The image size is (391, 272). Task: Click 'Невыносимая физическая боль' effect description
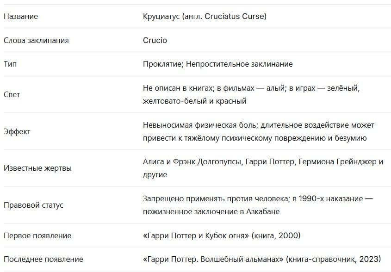[x=199, y=125]
